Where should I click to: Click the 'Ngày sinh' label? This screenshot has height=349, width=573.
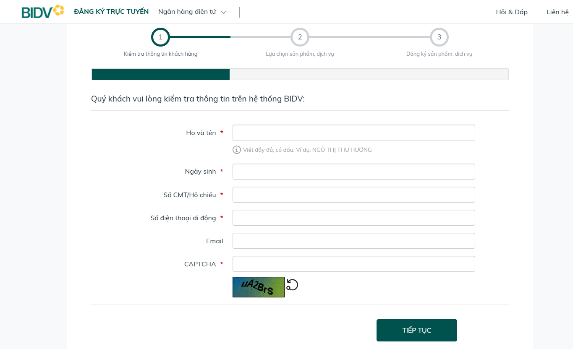pyautogui.click(x=200, y=172)
